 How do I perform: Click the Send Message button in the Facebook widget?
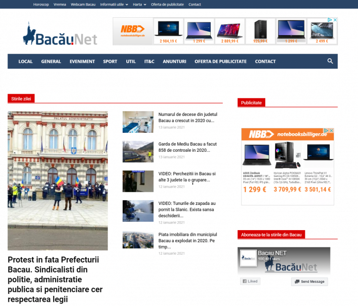pos(310,282)
